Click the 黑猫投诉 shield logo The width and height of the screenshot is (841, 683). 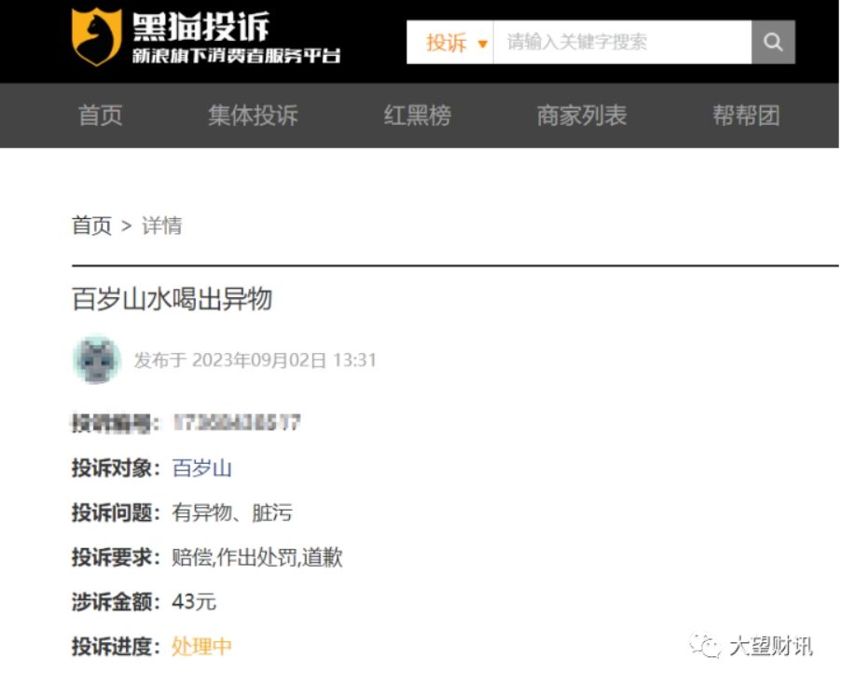[97, 37]
